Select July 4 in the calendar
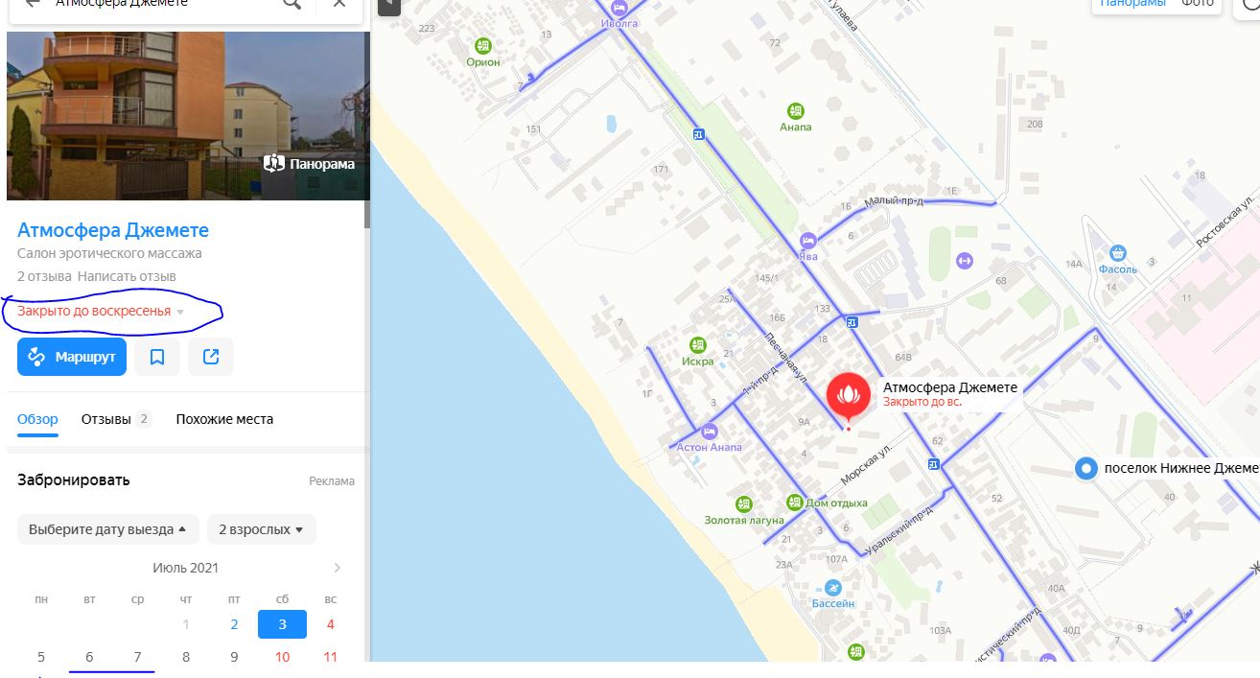Screen dimensions: 1260x678 (x=331, y=624)
